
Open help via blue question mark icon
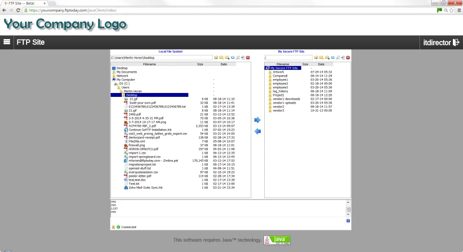[x=348, y=220]
